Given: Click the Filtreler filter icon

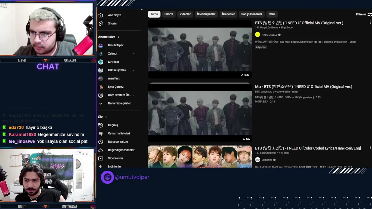Looking at the screenshot, I should pyautogui.click(x=370, y=14).
